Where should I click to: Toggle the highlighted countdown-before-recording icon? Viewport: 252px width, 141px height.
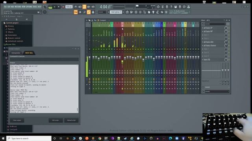click(x=84, y=7)
